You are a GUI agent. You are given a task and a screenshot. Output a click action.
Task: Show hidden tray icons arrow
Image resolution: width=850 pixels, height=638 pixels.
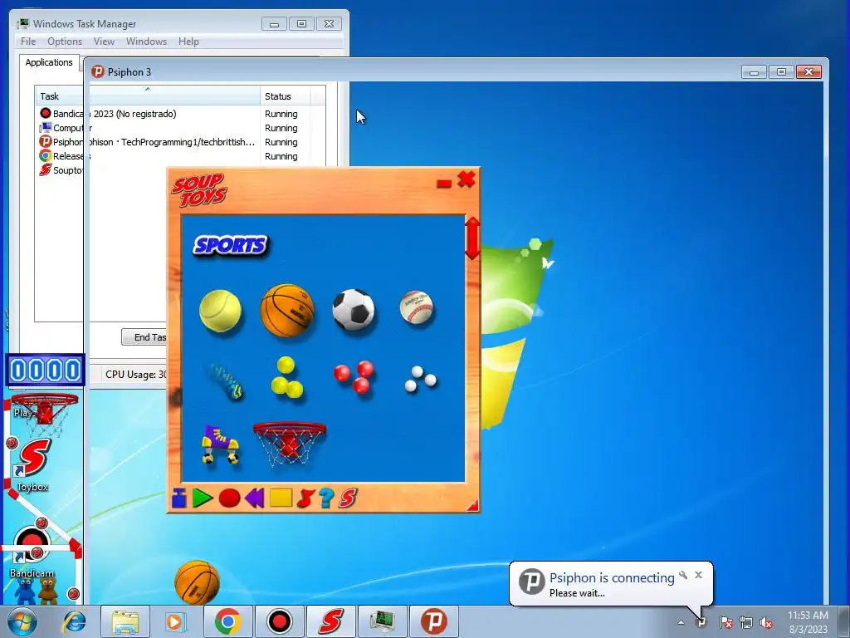pos(681,622)
